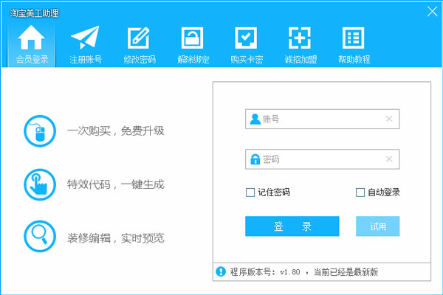Click the mouse icon beside 一次购买

tap(40, 131)
